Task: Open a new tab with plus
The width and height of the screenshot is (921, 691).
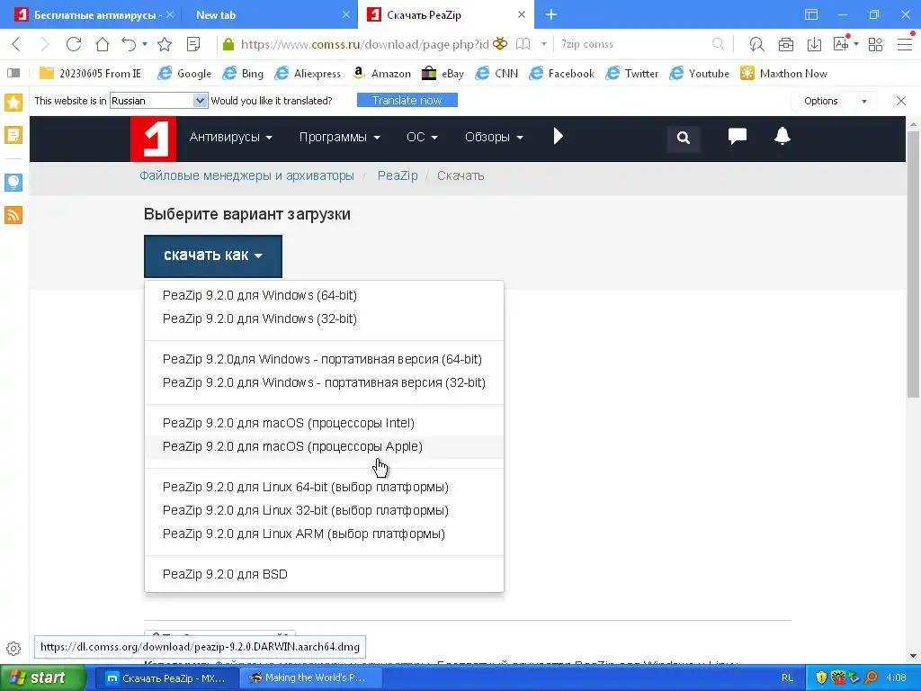Action: click(x=551, y=14)
